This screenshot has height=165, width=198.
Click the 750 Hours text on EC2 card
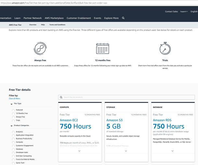[x=75, y=126]
